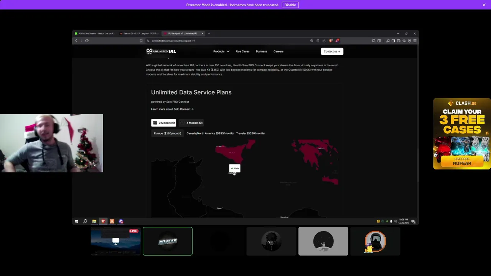This screenshot has height=276, width=491.
Task: Open the extensions puzzle icon
Action: [374, 41]
